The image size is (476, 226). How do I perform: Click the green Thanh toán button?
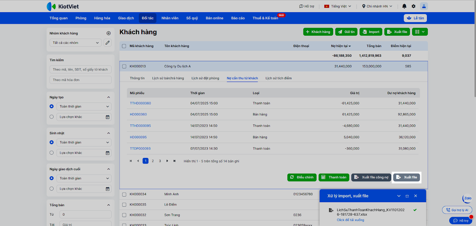point(334,177)
